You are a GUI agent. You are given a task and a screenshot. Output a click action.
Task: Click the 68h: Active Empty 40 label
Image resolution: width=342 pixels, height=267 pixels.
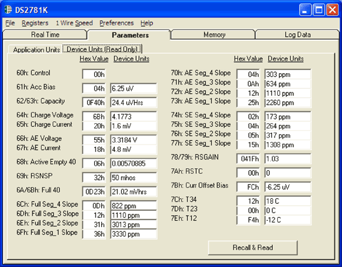pos(46,162)
